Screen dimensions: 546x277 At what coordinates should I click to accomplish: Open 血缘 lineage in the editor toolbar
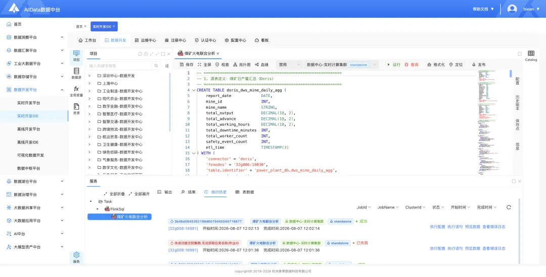(x=261, y=65)
